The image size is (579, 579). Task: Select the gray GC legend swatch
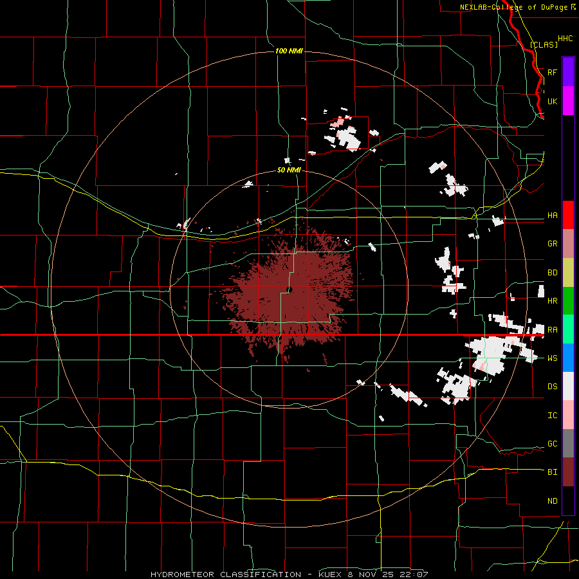[568, 443]
